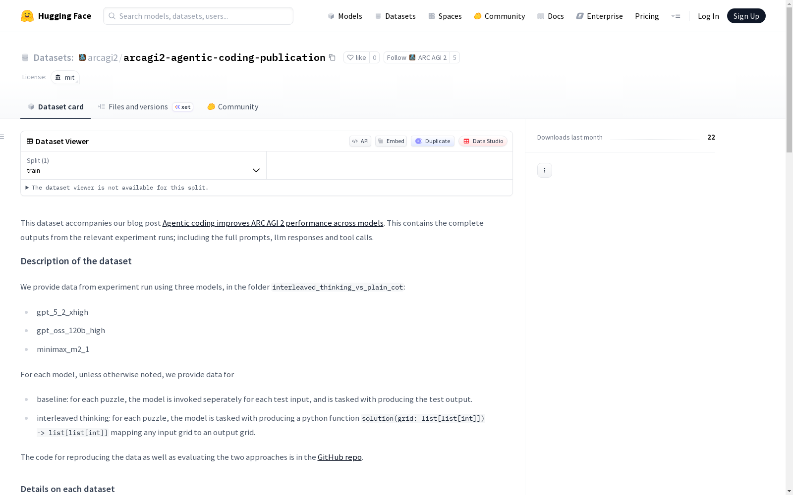Click the gpt_oss_120b_high list item text
This screenshot has height=495, width=793.
(71, 330)
